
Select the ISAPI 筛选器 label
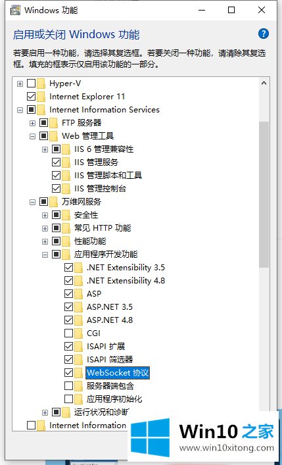[110, 359]
